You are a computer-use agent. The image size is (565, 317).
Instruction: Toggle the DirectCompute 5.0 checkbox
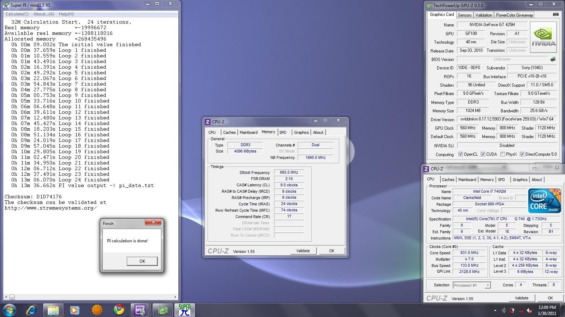[x=522, y=154]
